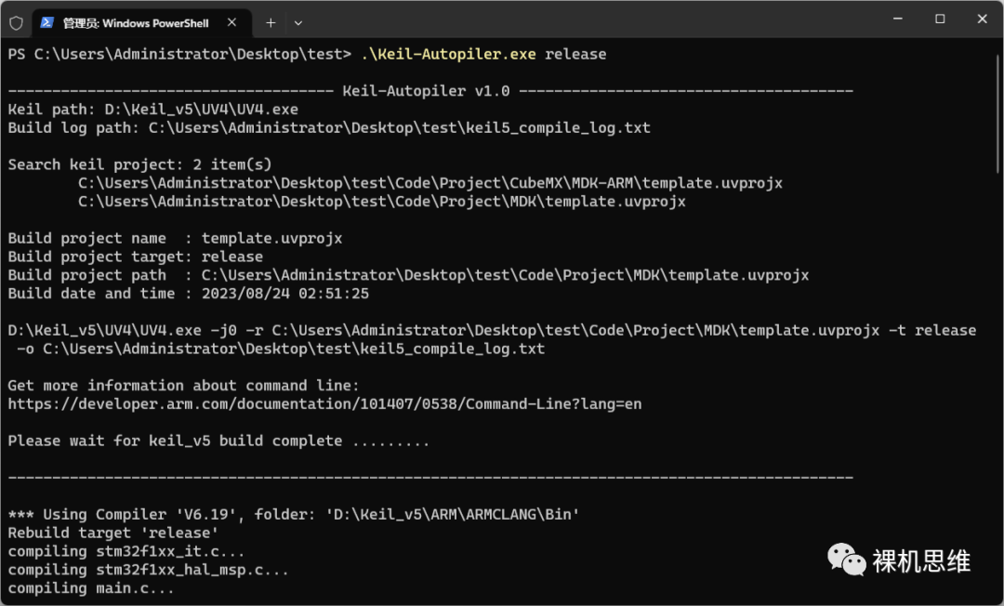Close the Windows PowerShell tab
Screen dimensions: 1004x606
pos(231,22)
